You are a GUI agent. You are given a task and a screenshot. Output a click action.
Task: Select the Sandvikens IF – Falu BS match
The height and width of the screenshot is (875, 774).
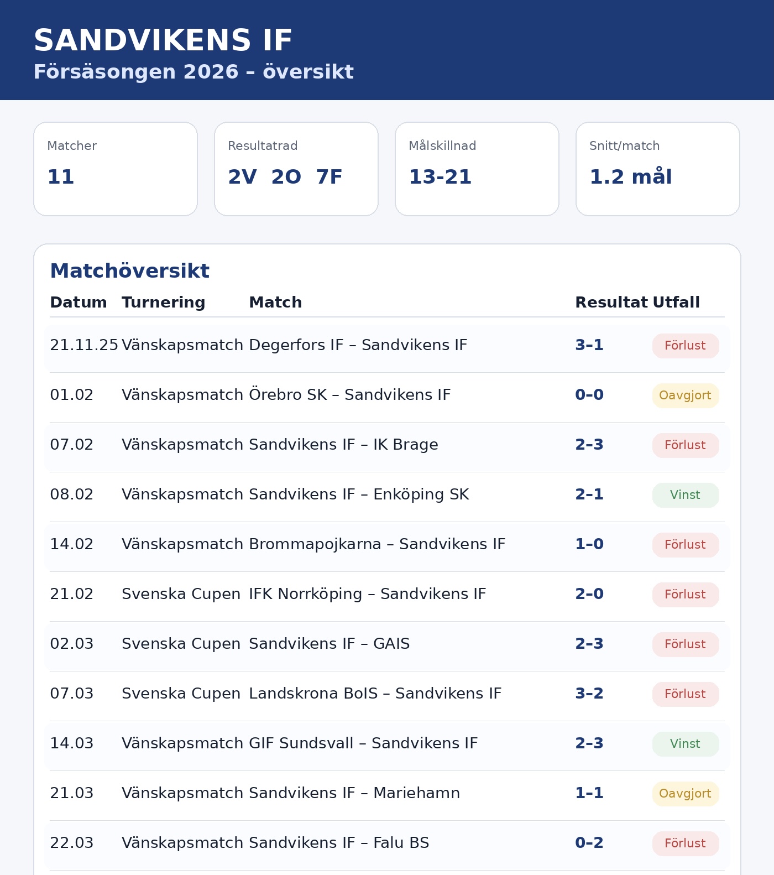pos(339,843)
